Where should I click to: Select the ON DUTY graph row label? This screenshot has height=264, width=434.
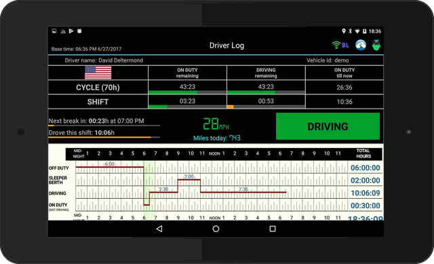(58, 206)
